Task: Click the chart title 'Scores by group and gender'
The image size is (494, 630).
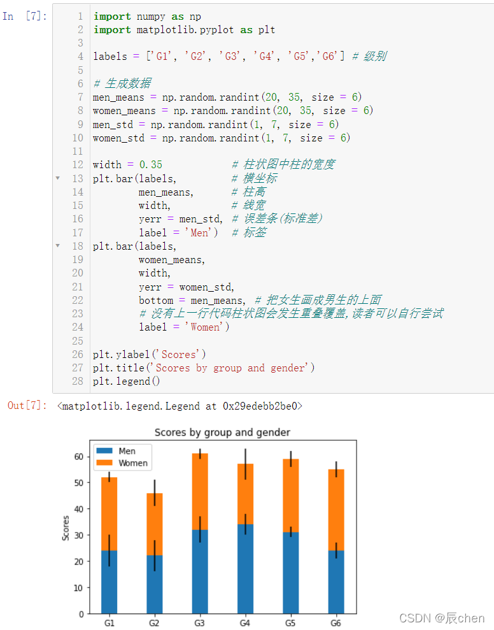Action: pos(222,433)
